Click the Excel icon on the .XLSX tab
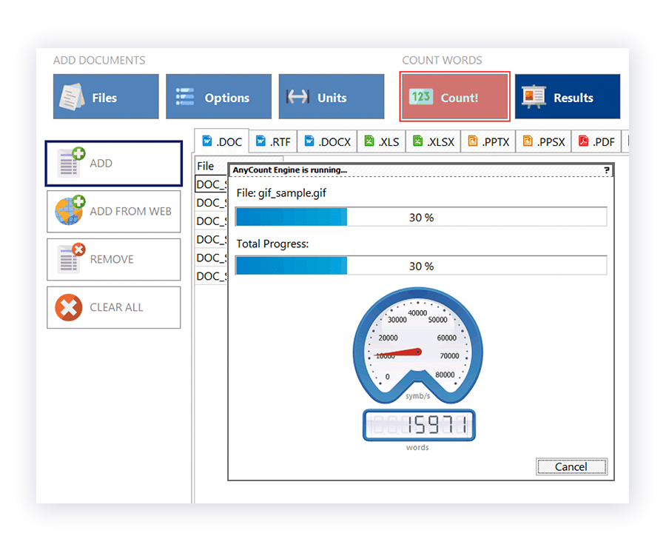 coord(418,141)
